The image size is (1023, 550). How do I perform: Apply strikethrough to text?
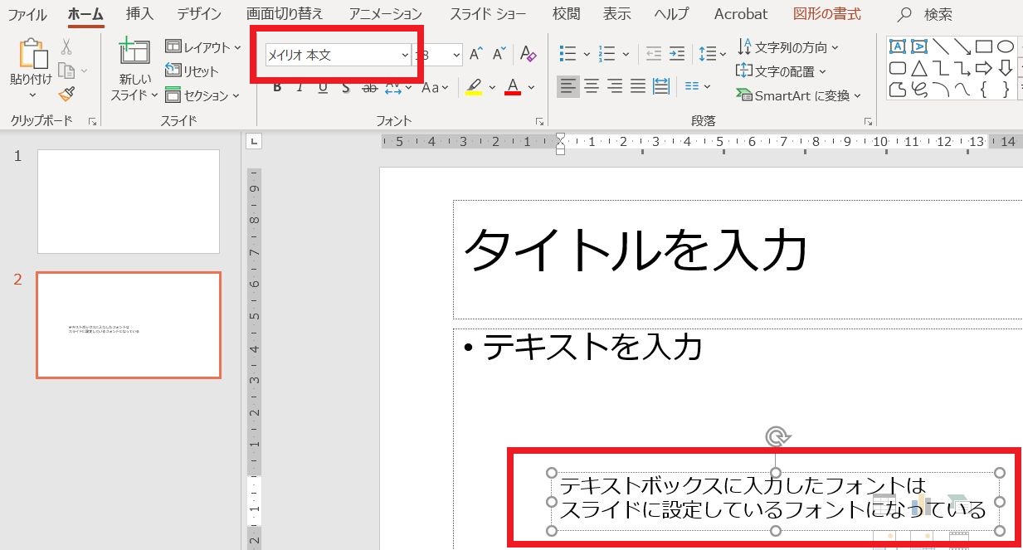tap(370, 87)
